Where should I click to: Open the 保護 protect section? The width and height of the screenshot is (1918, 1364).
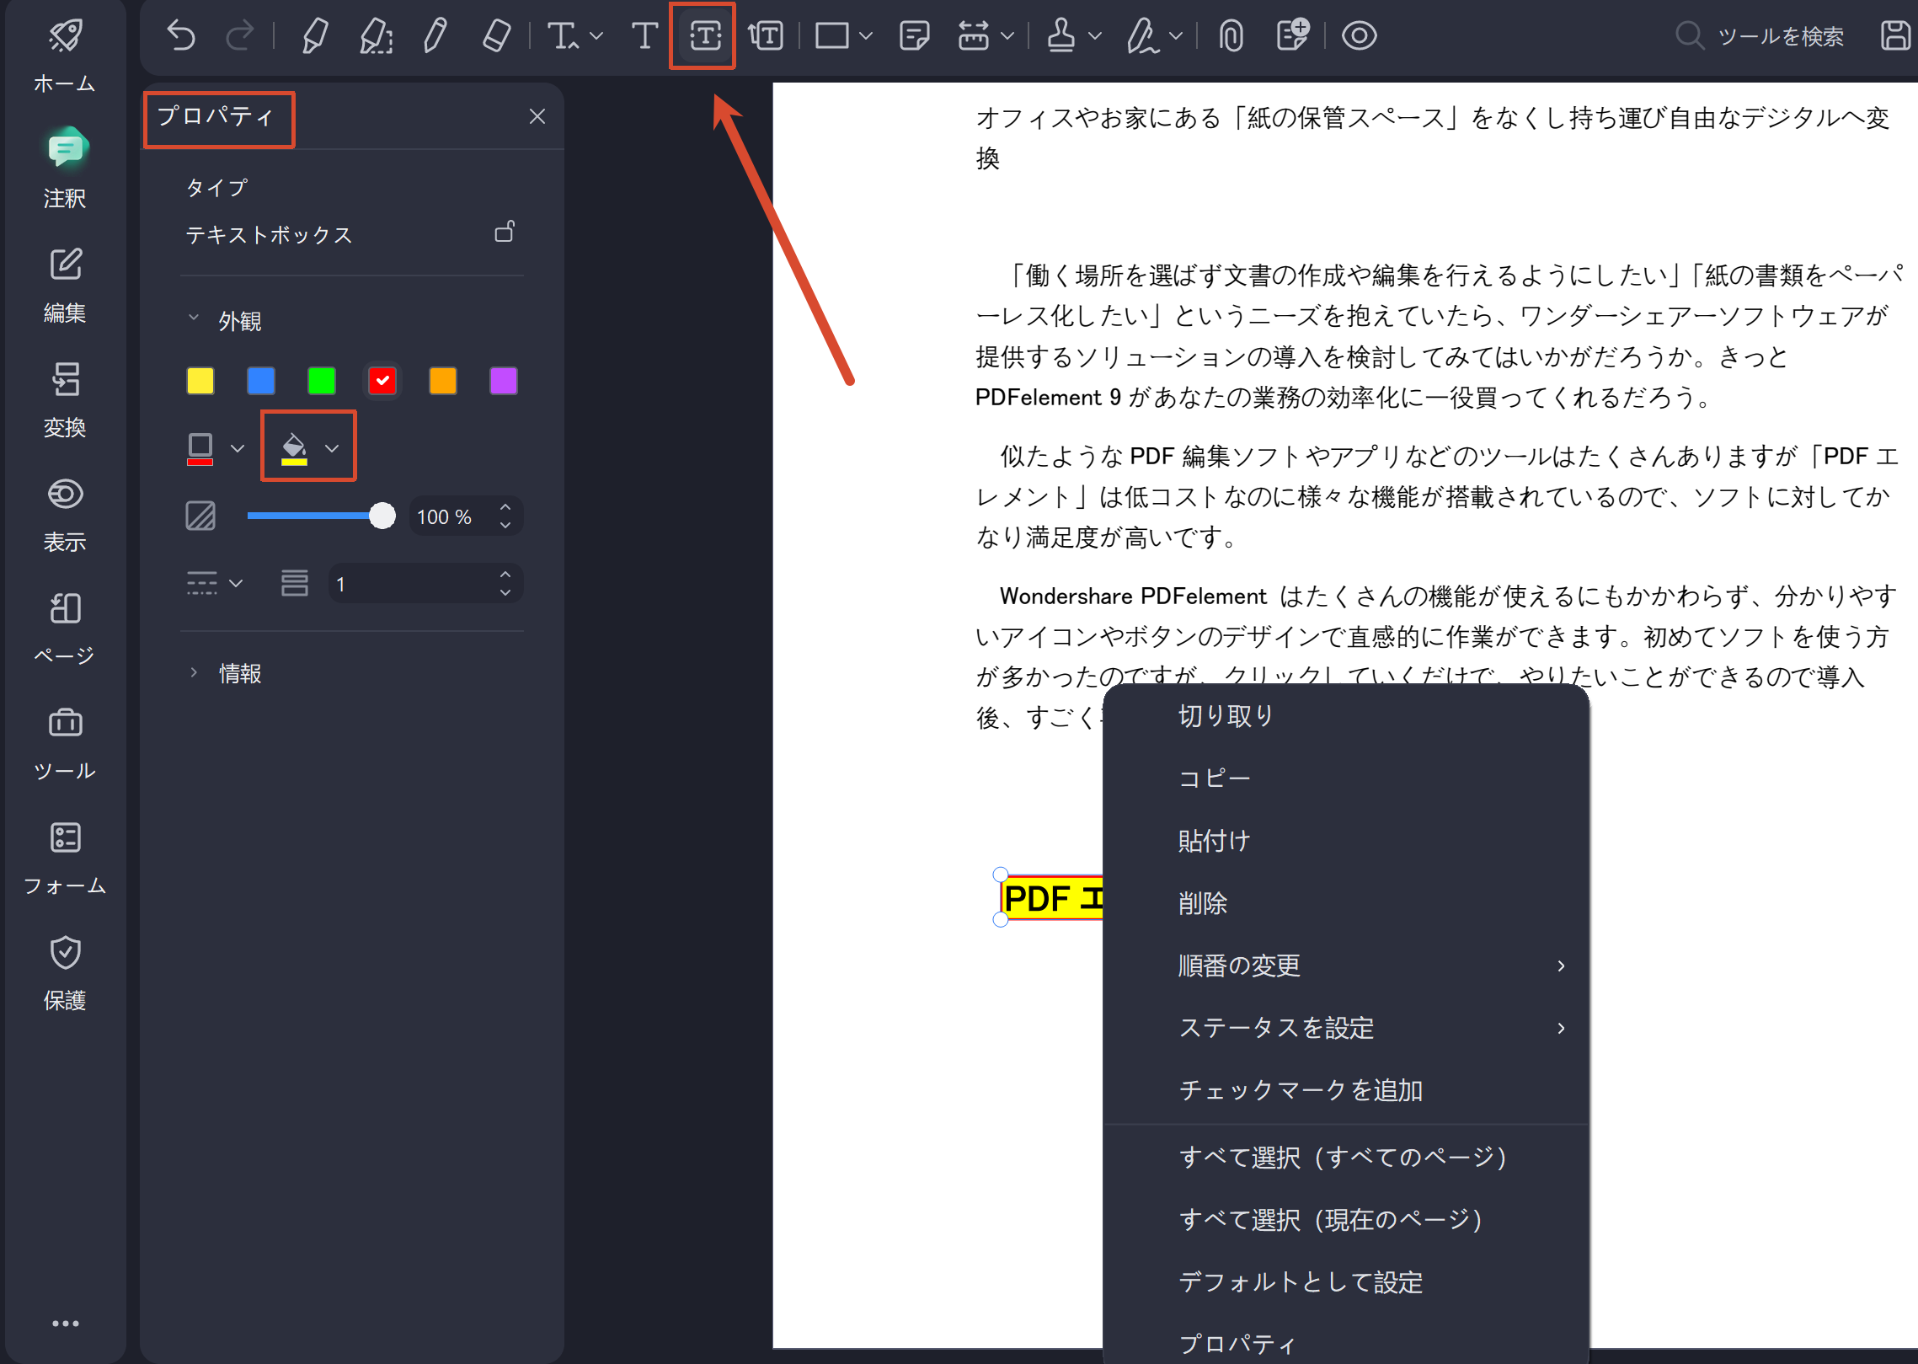click(65, 973)
